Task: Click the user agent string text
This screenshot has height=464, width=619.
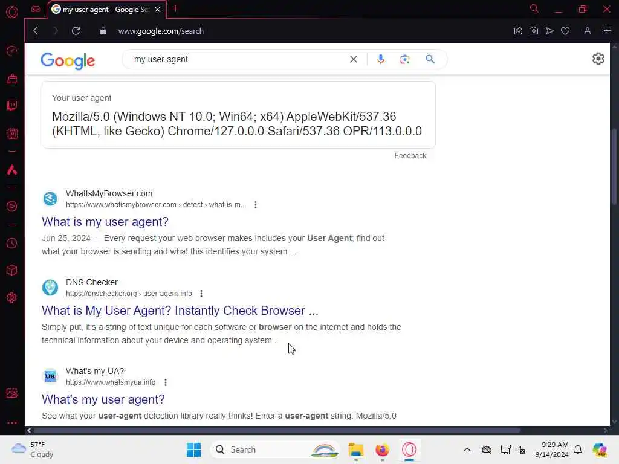Action: tap(237, 124)
